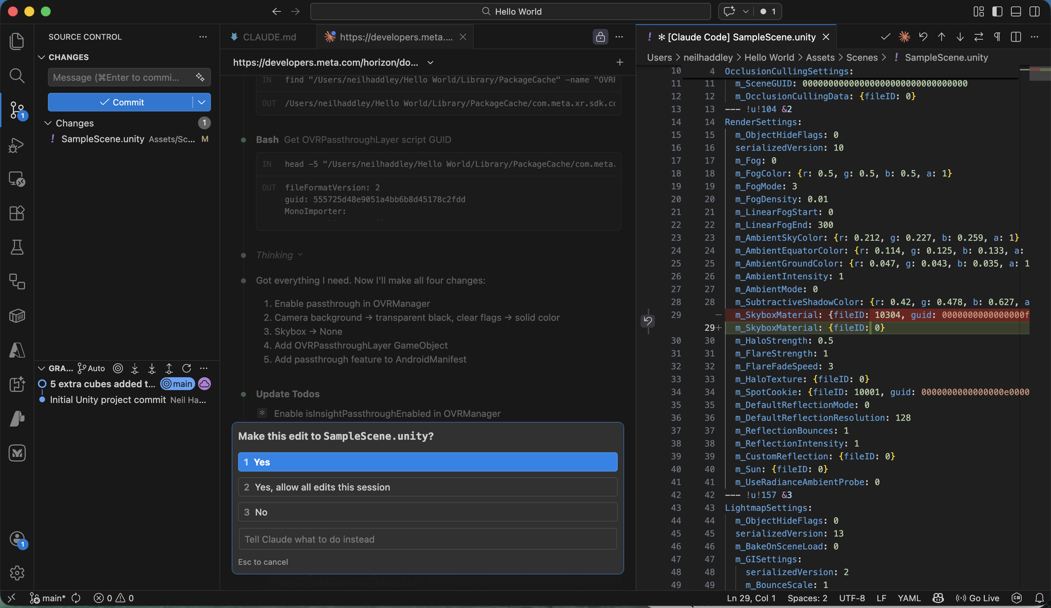The image size is (1051, 608).
Task: Toggle the panel visibility in the title bar
Action: tap(1016, 11)
